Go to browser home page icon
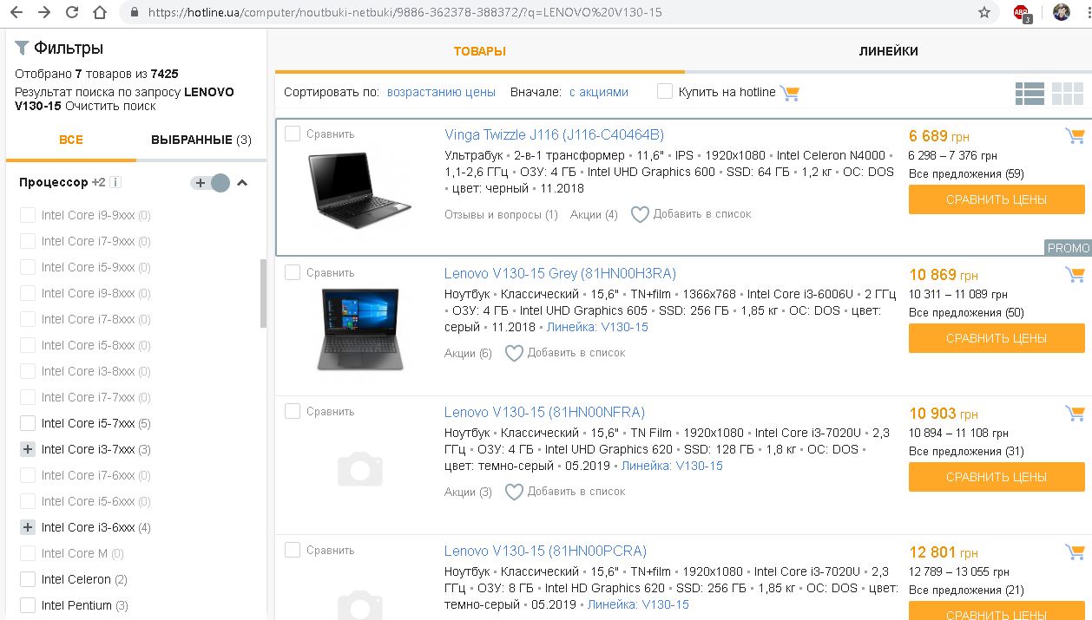The image size is (1092, 620). click(x=101, y=12)
